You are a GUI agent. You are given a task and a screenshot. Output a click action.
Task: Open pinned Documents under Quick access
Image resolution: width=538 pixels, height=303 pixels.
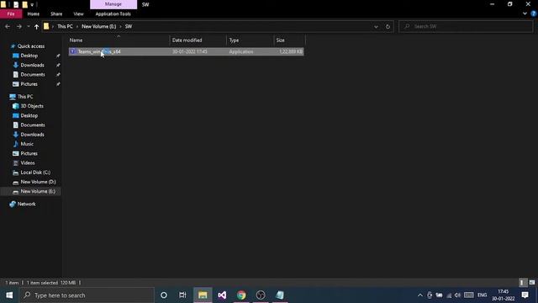coord(33,75)
